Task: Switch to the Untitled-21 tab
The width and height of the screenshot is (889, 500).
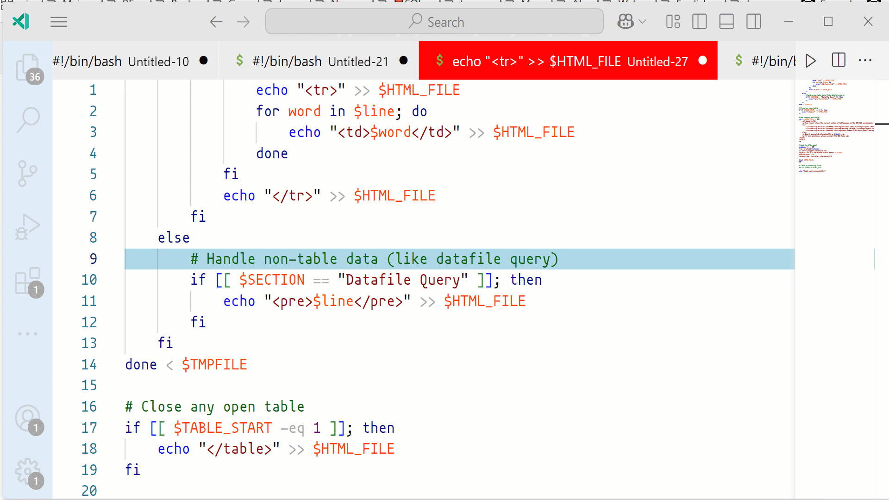Action: [319, 61]
